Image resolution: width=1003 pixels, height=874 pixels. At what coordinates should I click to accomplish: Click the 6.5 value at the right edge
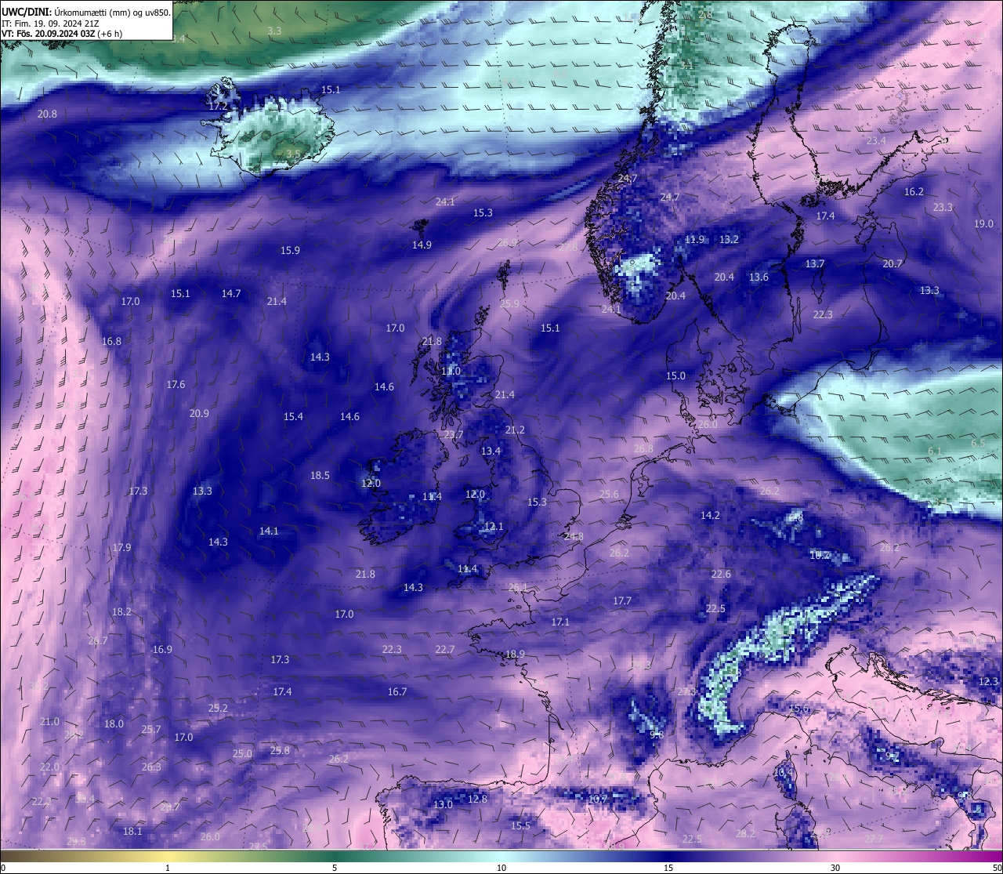point(978,443)
